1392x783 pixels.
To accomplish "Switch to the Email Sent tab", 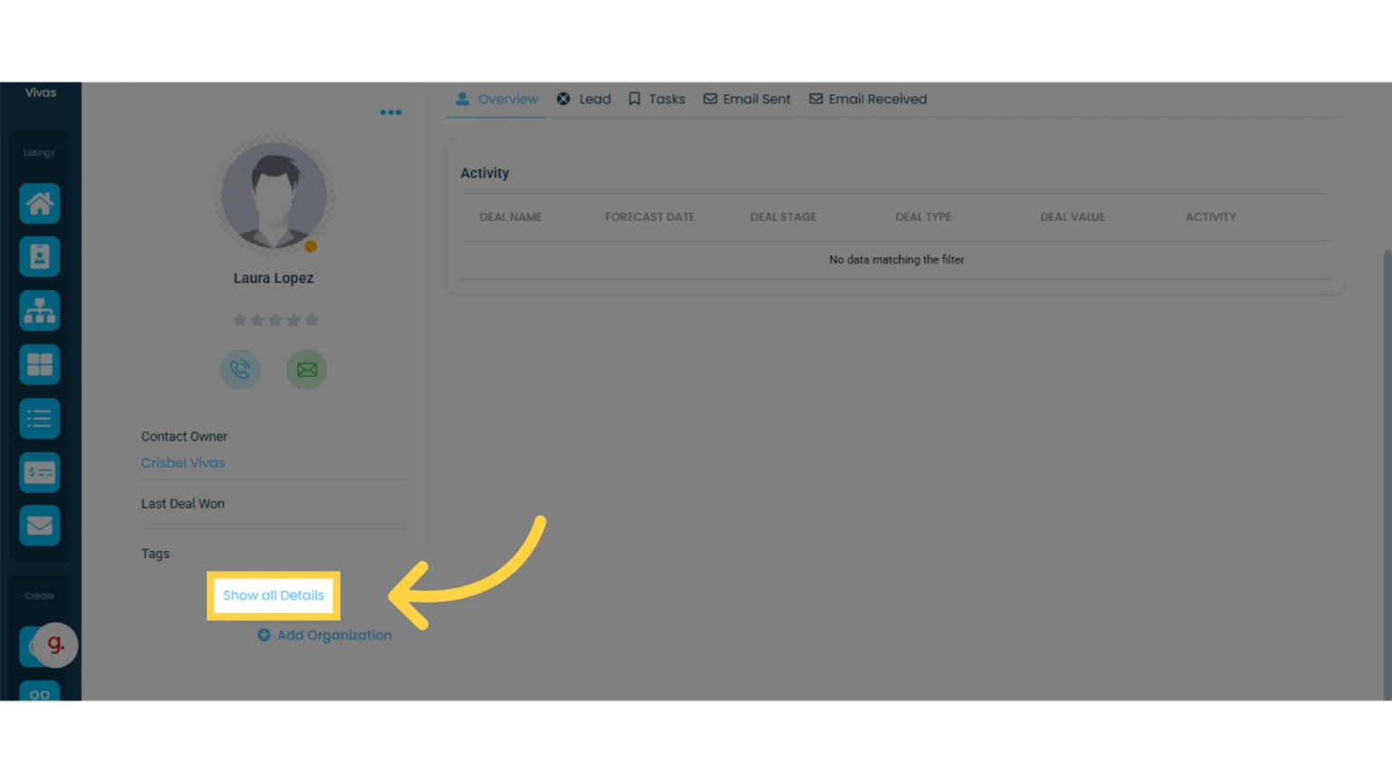I will [747, 99].
